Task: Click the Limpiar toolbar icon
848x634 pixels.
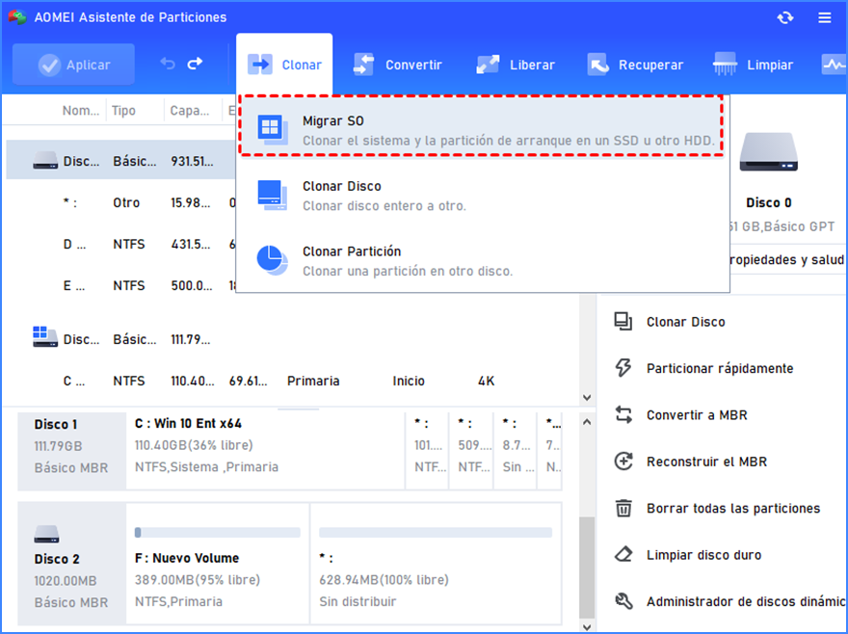Action: [x=725, y=64]
